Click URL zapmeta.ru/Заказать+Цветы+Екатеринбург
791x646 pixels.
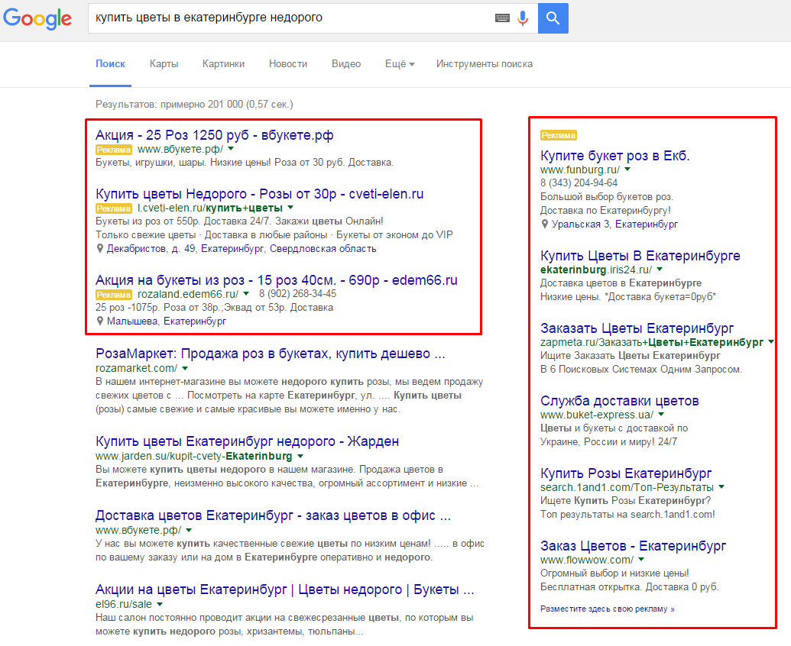pyautogui.click(x=652, y=342)
